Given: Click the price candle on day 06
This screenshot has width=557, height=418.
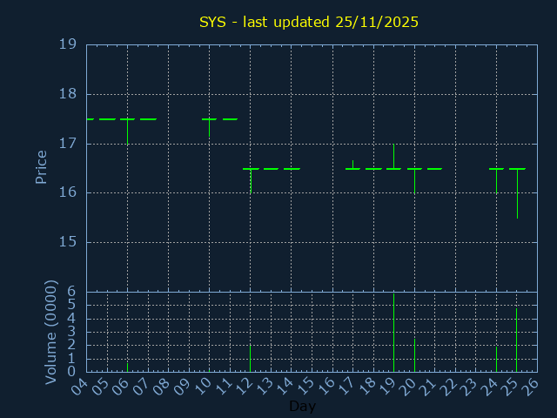Looking at the screenshot, I should click(x=127, y=131).
